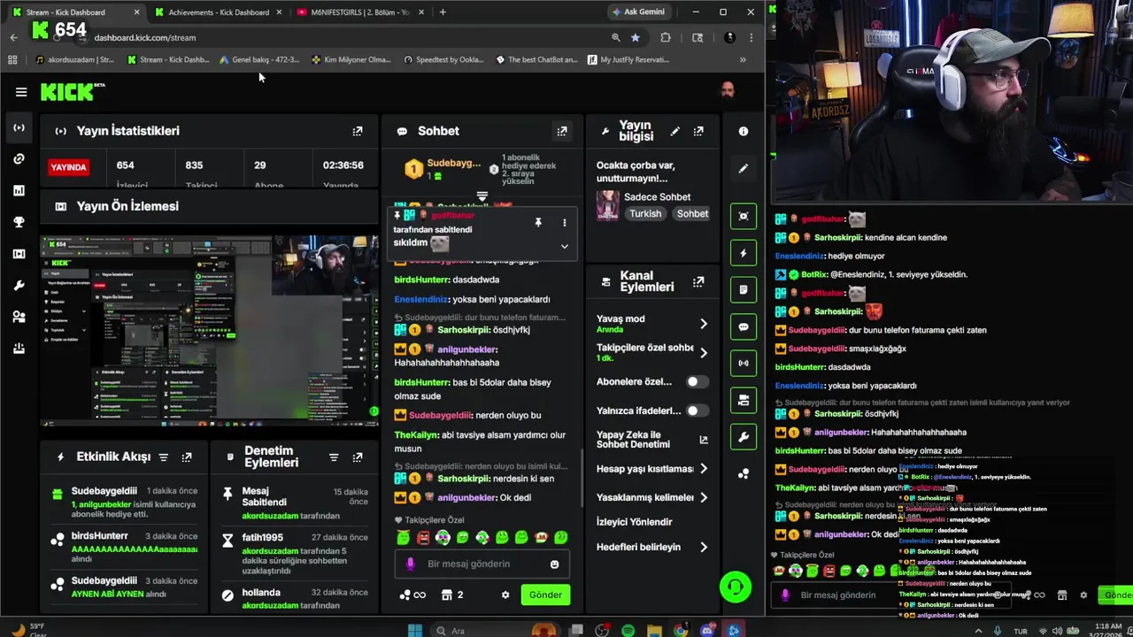The height and width of the screenshot is (637, 1133).
Task: Toggle the stream stats icon in right rail
Action: point(744,363)
